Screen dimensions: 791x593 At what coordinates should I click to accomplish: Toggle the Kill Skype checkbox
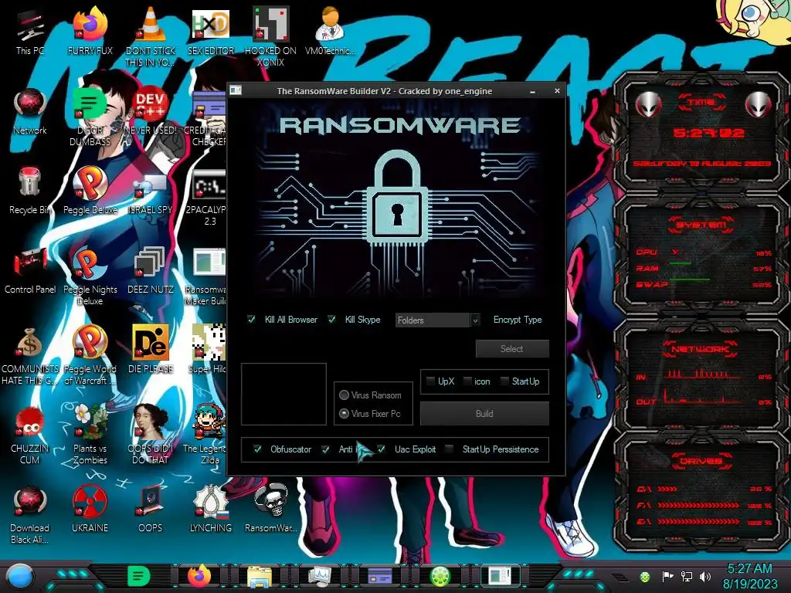(x=331, y=319)
